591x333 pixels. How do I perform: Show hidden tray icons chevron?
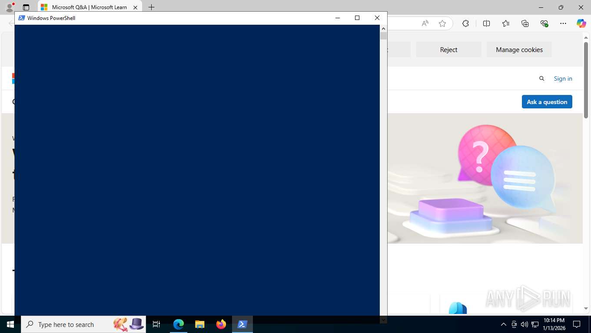[x=504, y=324]
